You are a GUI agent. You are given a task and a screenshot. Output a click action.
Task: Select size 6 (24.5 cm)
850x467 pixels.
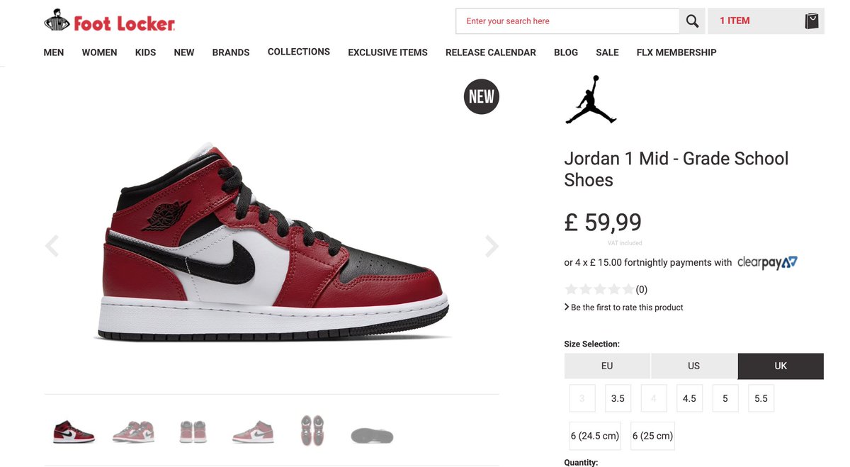tap(595, 436)
